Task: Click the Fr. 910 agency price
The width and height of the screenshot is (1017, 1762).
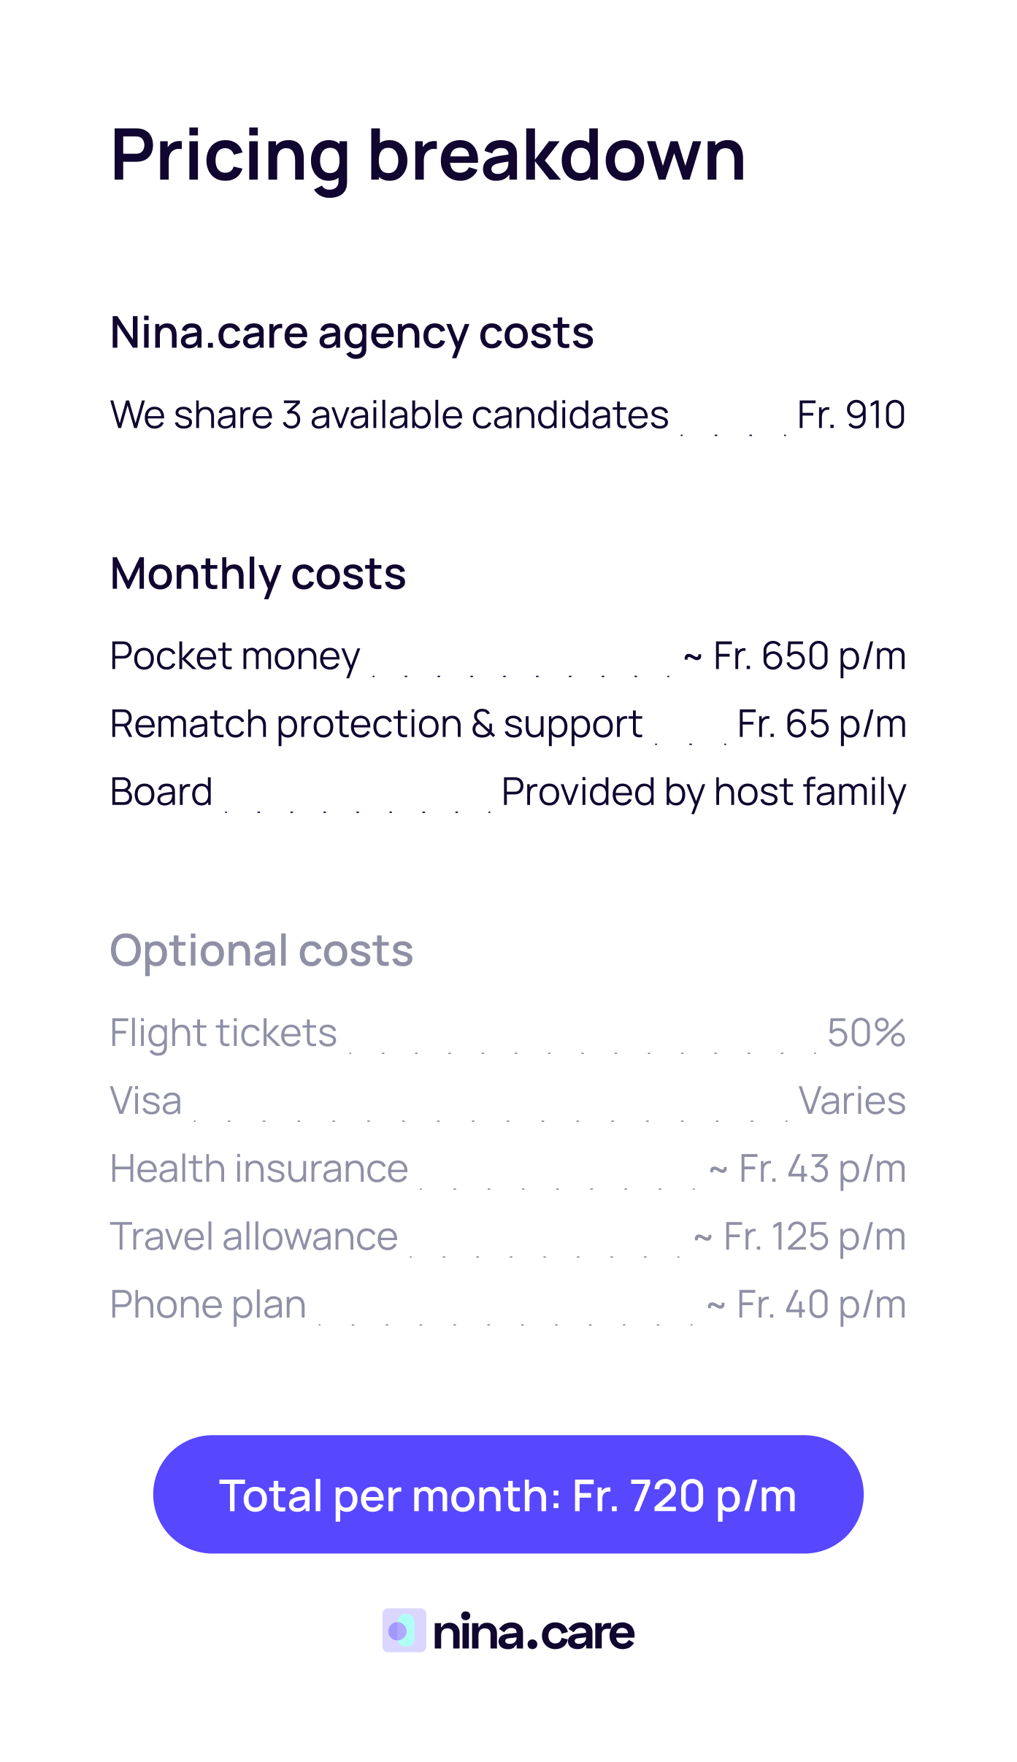Action: (851, 415)
